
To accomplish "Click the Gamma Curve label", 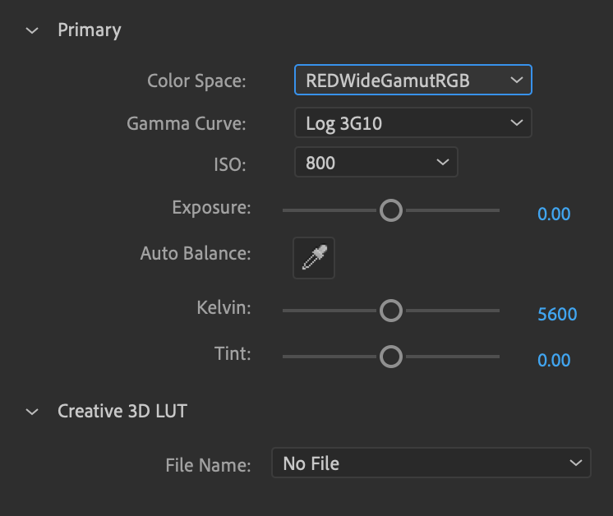I will (186, 123).
